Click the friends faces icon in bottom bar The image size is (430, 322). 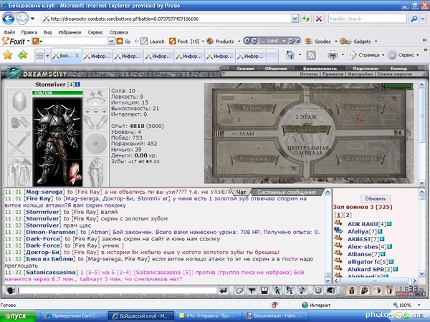point(364,291)
